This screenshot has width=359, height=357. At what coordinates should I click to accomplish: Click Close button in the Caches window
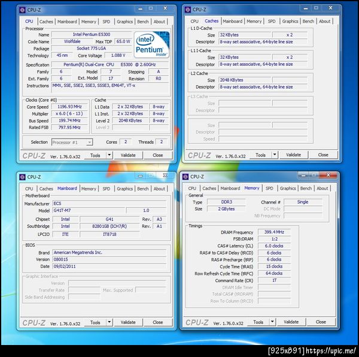tap(323, 155)
